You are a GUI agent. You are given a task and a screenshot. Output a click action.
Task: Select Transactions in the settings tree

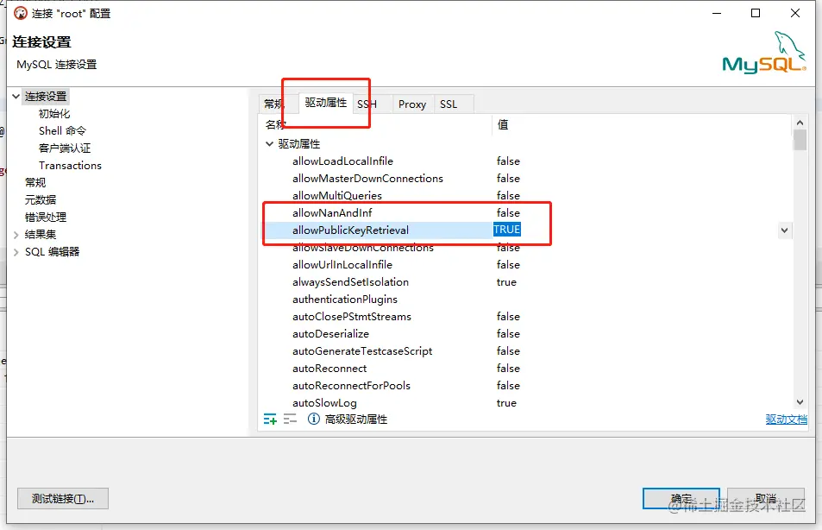pyautogui.click(x=70, y=165)
